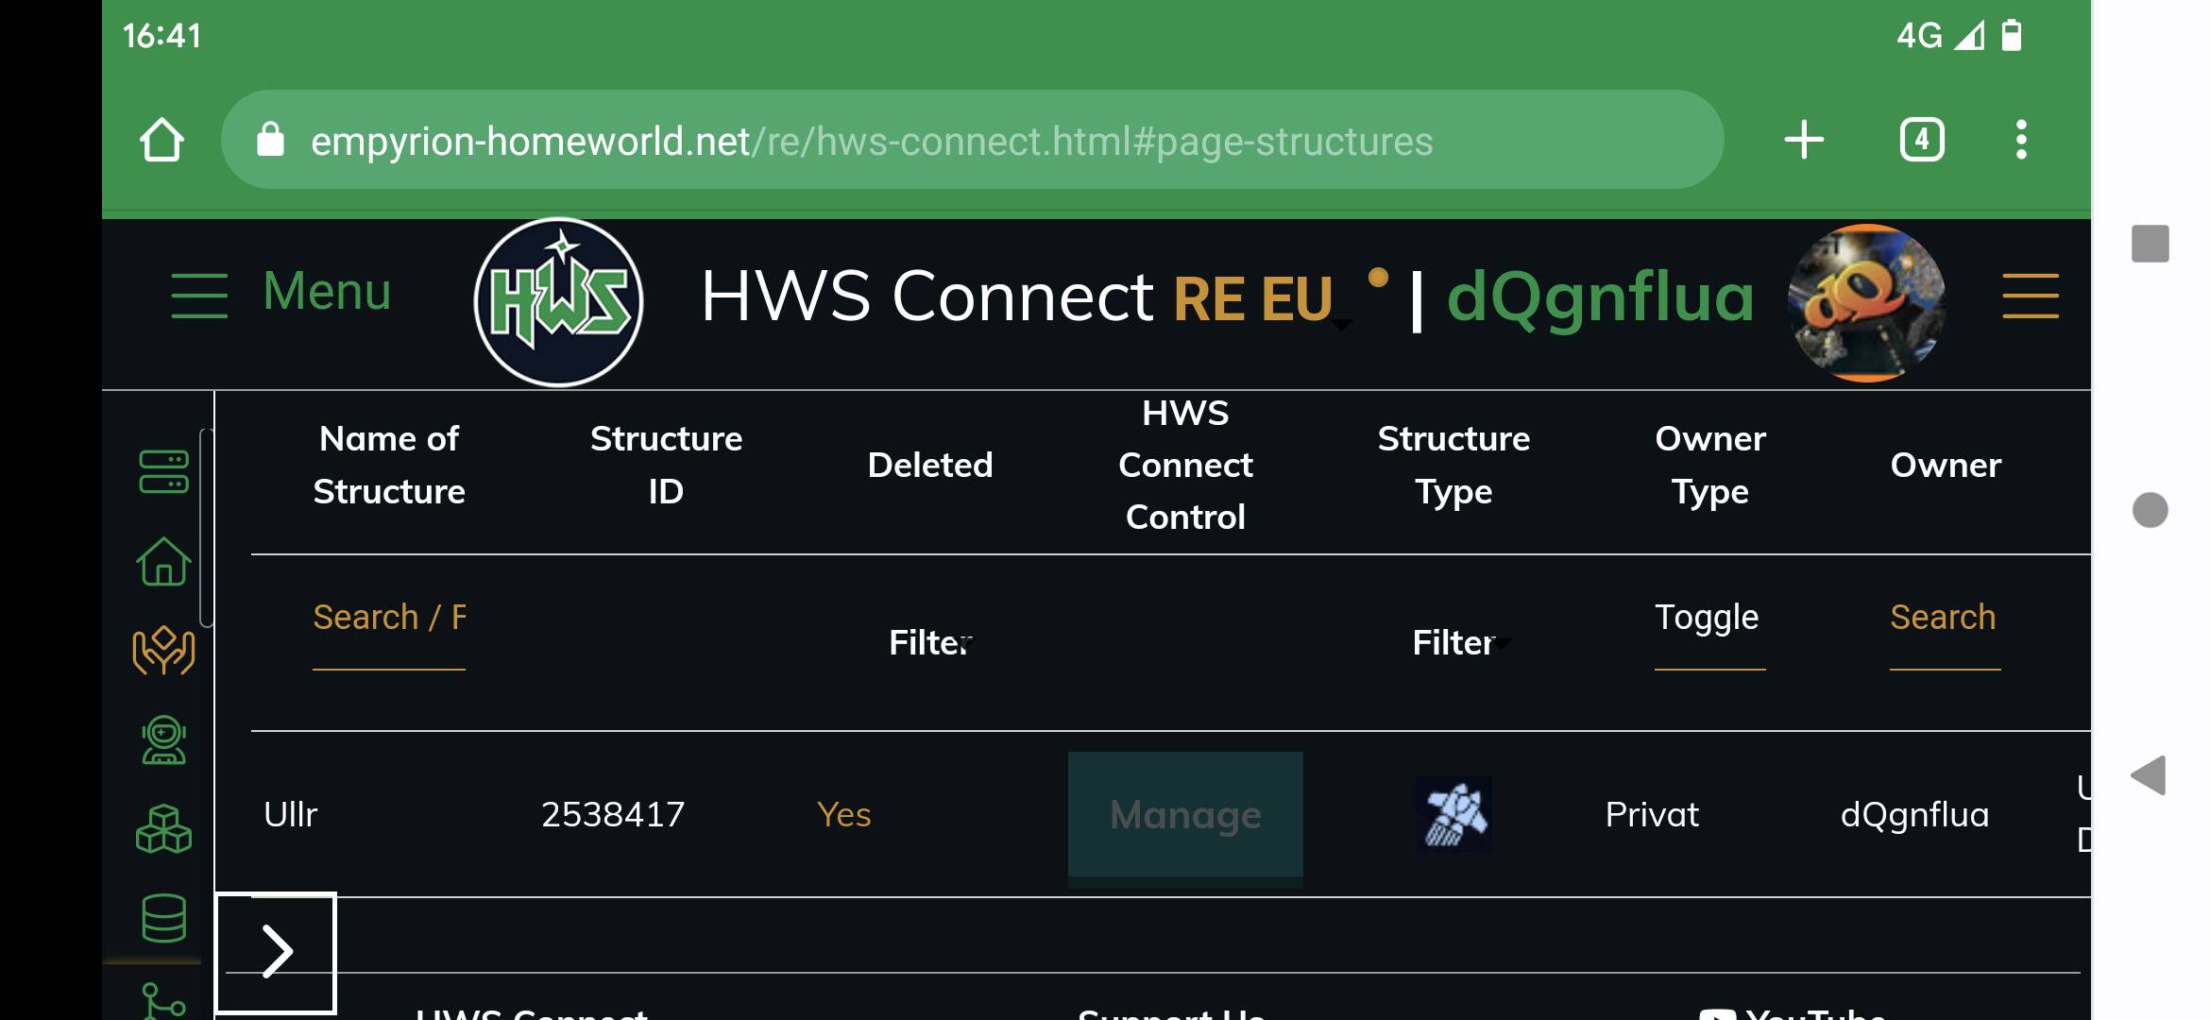Open the browser three-dot overflow menu
The image size is (2210, 1020).
2021,140
